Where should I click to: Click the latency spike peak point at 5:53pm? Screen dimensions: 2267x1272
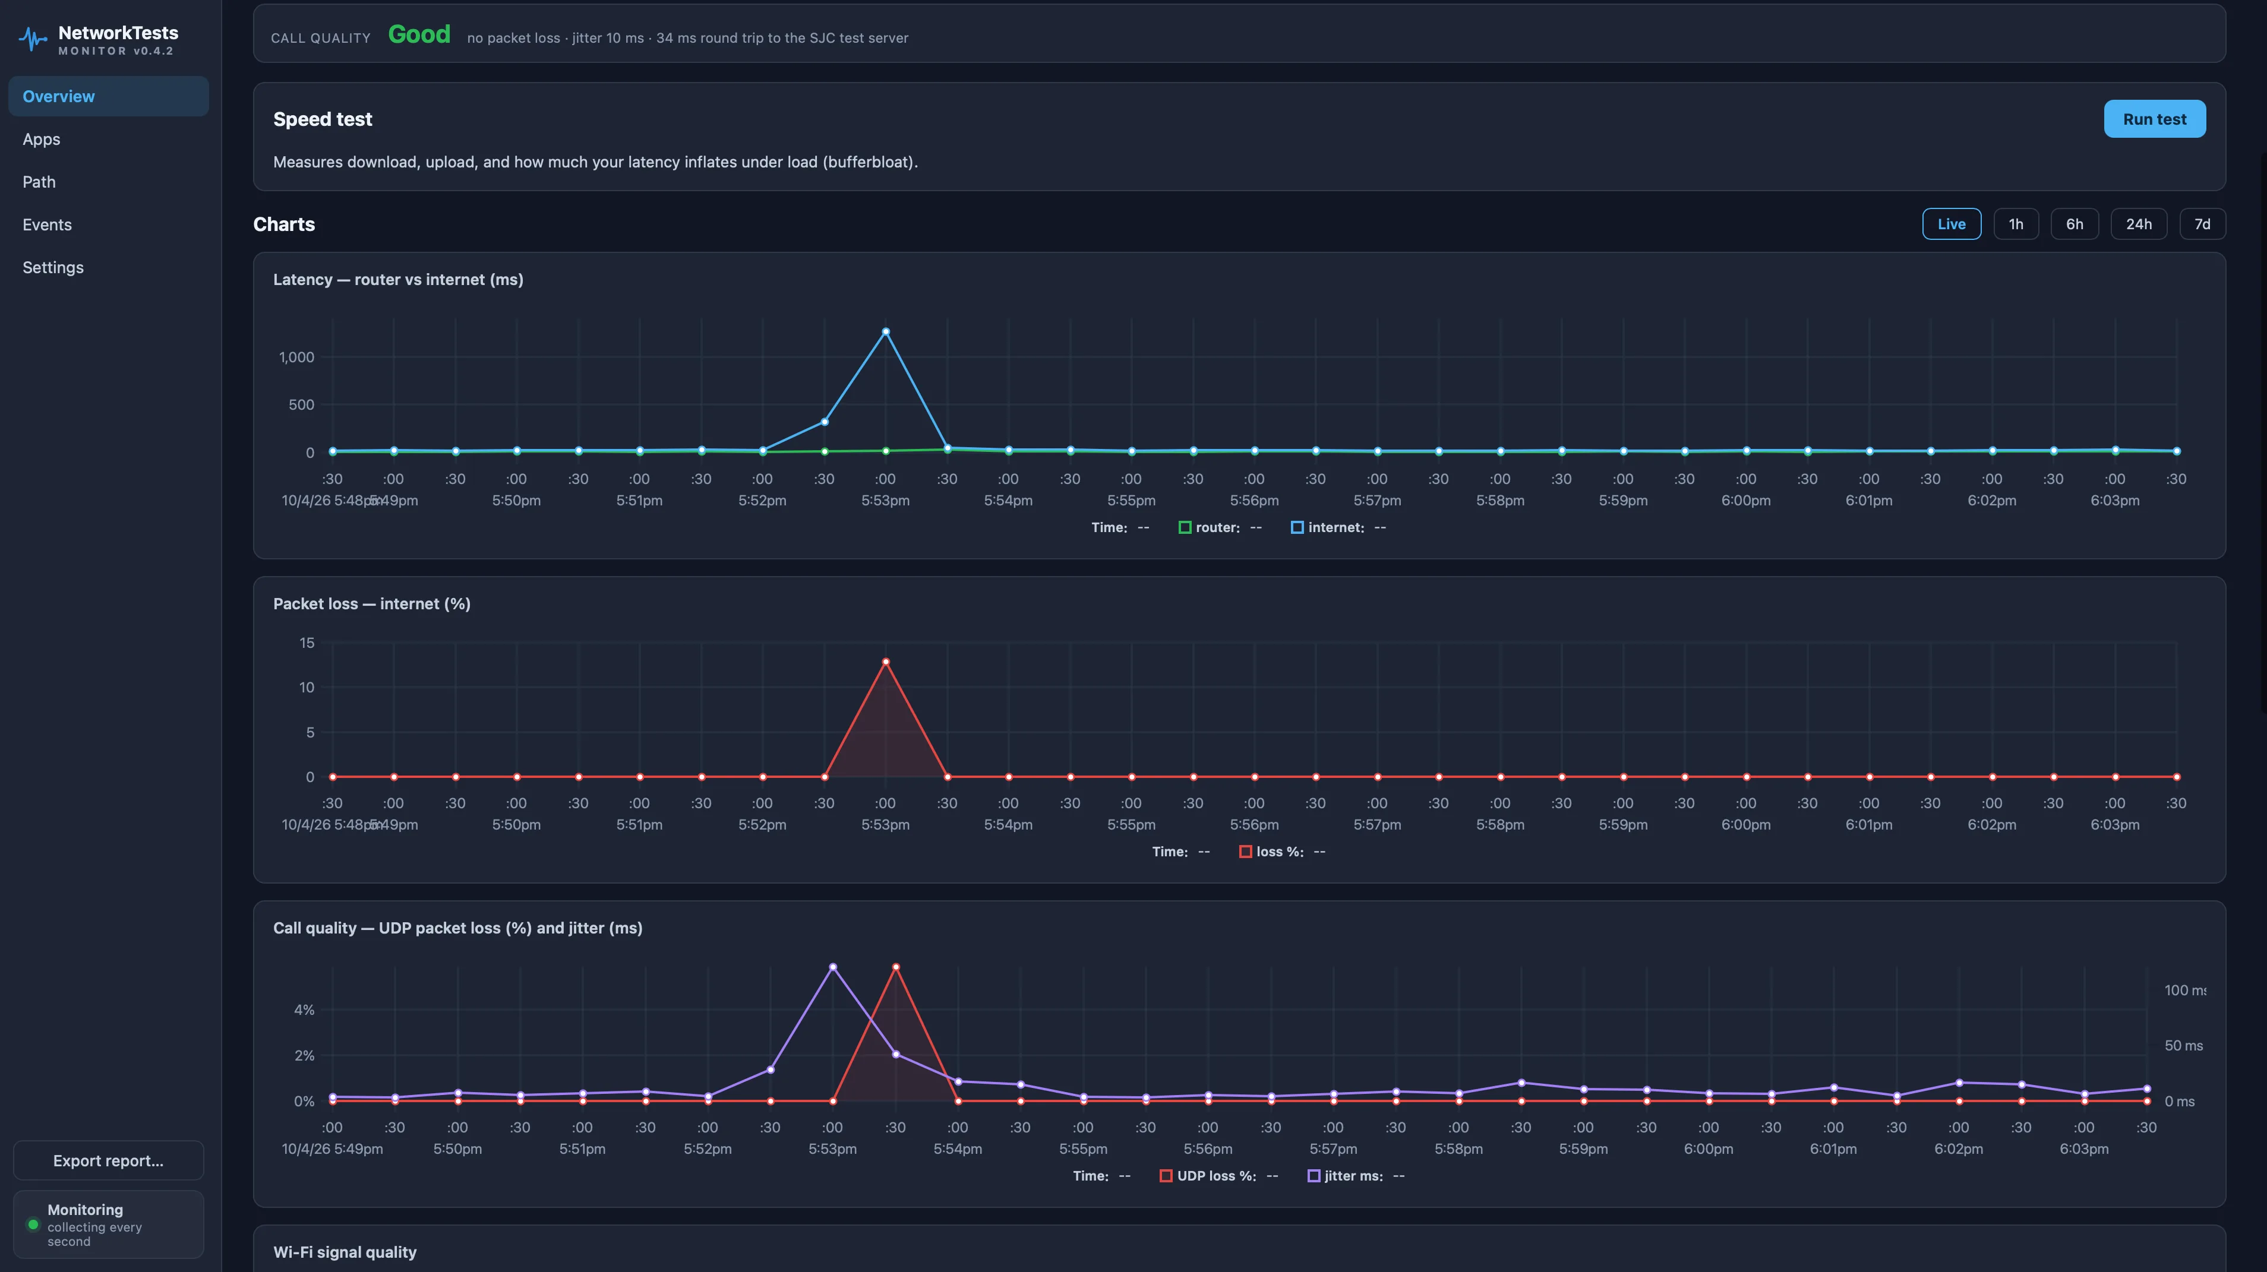pyautogui.click(x=885, y=331)
